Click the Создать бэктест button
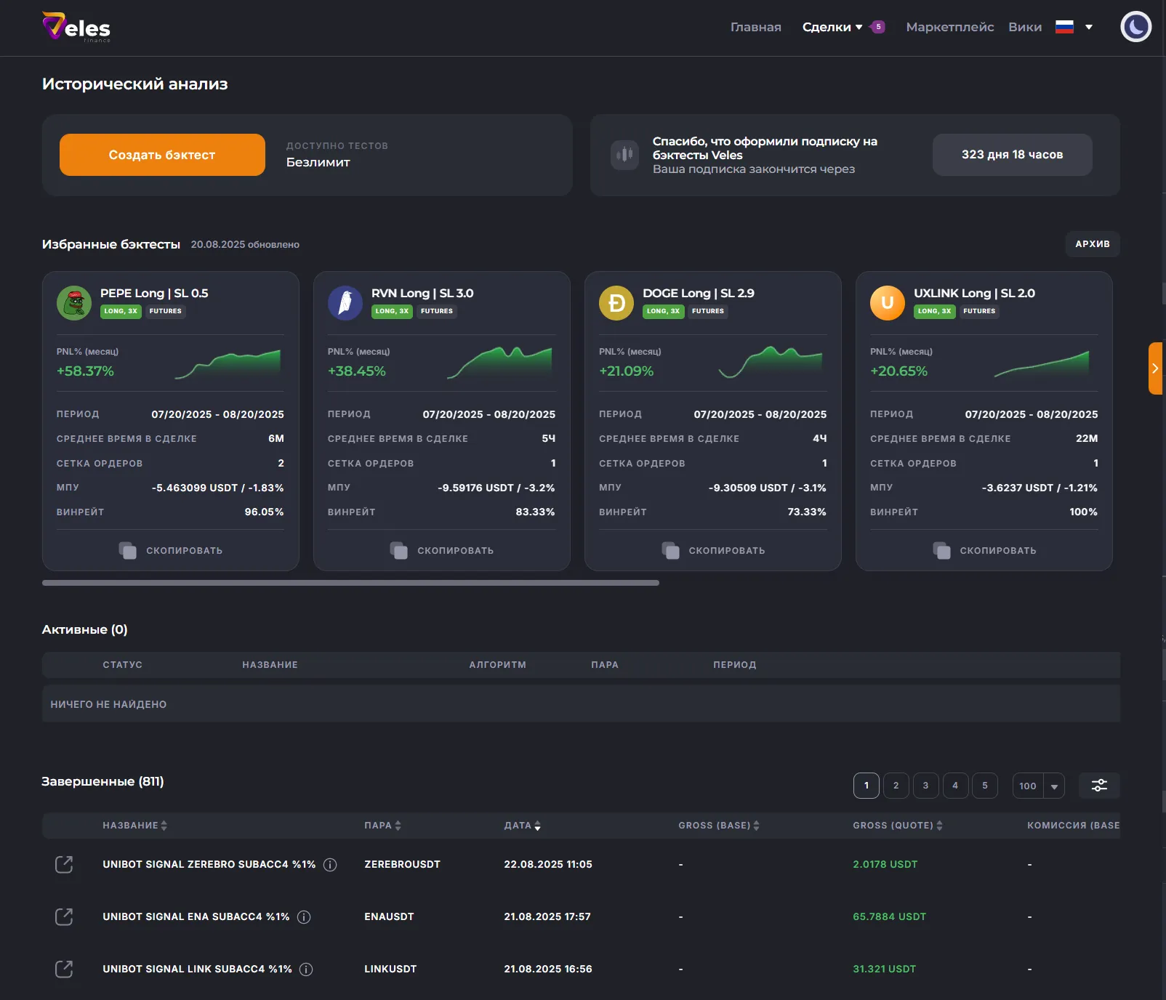The width and height of the screenshot is (1166, 1000). pyautogui.click(x=162, y=155)
